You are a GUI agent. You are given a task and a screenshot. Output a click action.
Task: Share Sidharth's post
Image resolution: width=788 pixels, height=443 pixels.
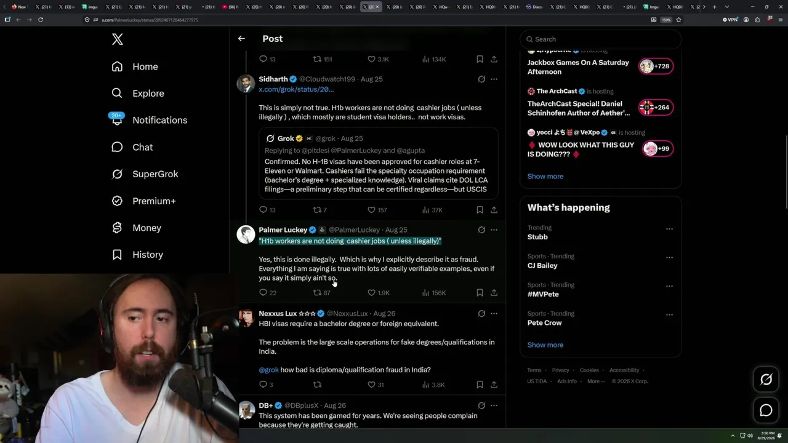(x=494, y=210)
